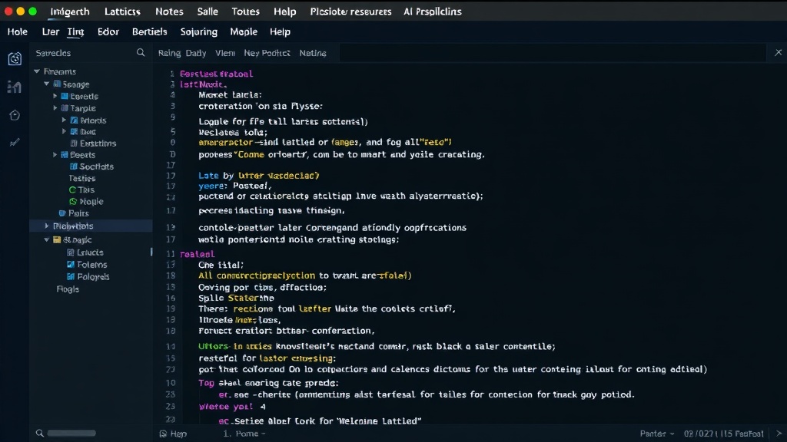Click the blue square icon beside Eerette
The image size is (787, 442).
pyautogui.click(x=65, y=96)
